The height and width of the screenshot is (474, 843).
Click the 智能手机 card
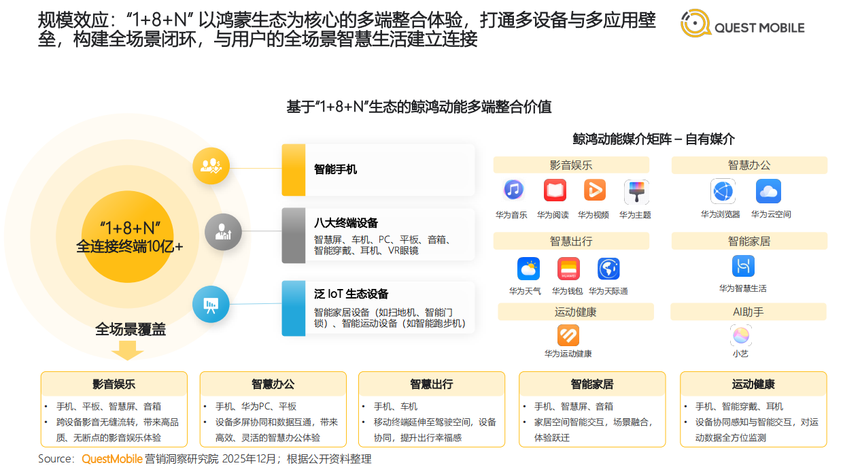(378, 169)
